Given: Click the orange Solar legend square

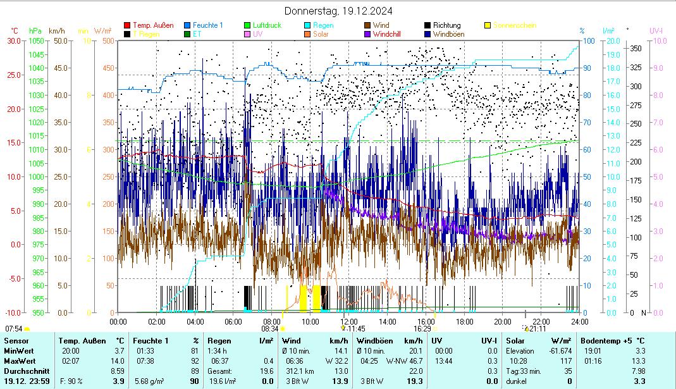Looking at the screenshot, I should [x=307, y=34].
